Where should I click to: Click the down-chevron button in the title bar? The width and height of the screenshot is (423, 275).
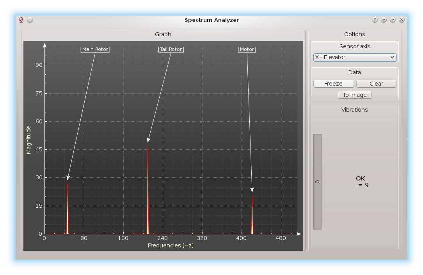pyautogui.click(x=384, y=20)
